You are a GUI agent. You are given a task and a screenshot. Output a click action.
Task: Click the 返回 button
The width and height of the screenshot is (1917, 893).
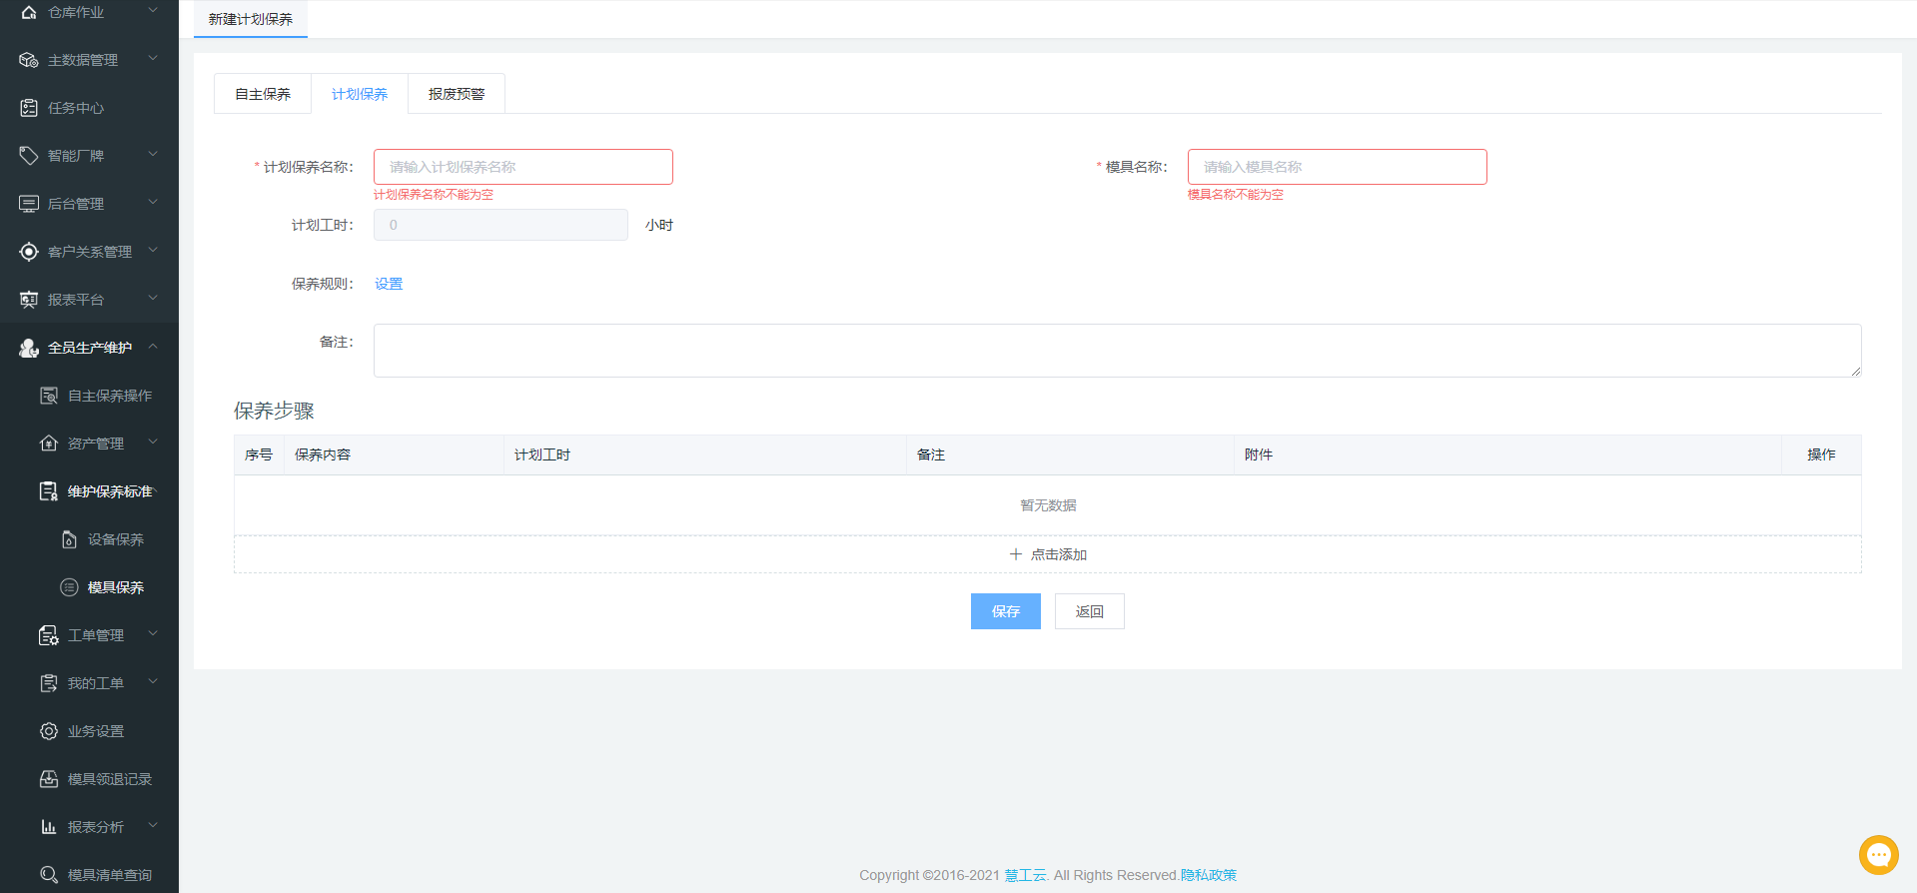click(1089, 611)
